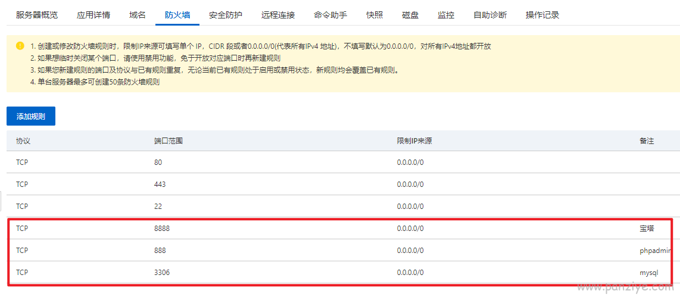Open the 远程连接 tab
Image resolution: width=680 pixels, height=300 pixels.
tap(278, 15)
